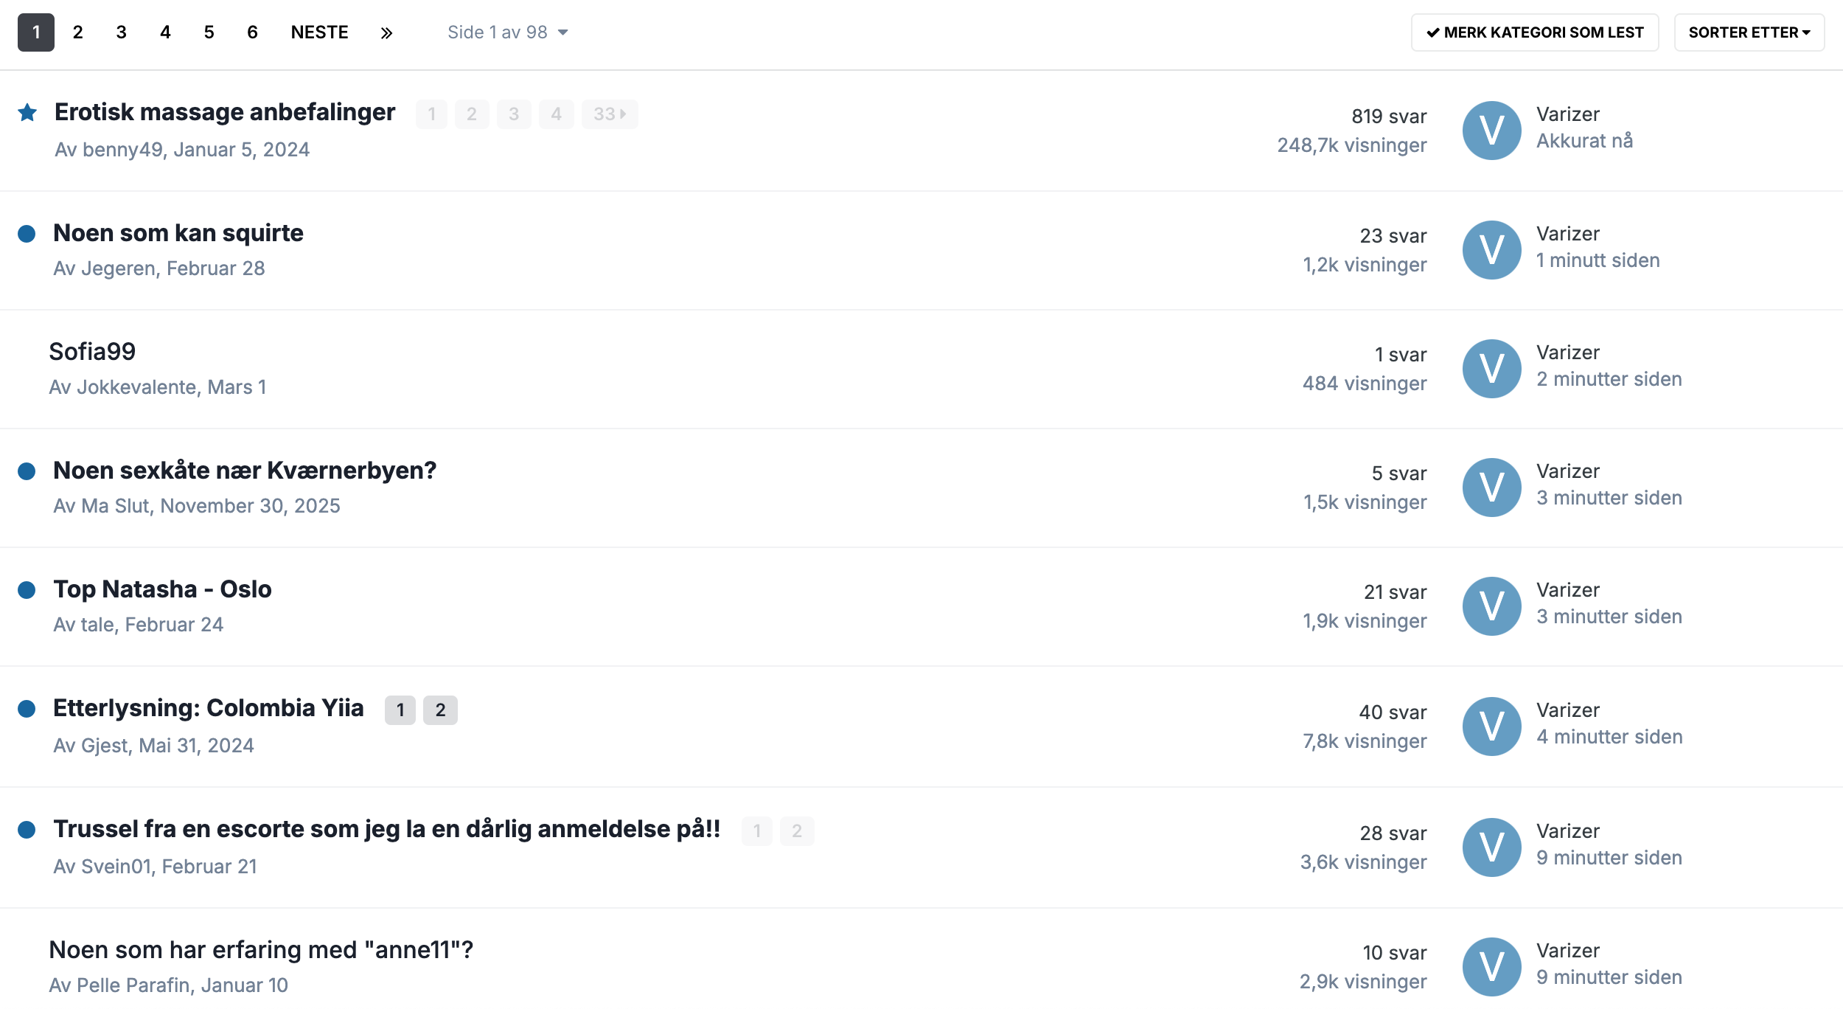Open the Sofia99 topic
The height and width of the screenshot is (1009, 1843).
[92, 352]
